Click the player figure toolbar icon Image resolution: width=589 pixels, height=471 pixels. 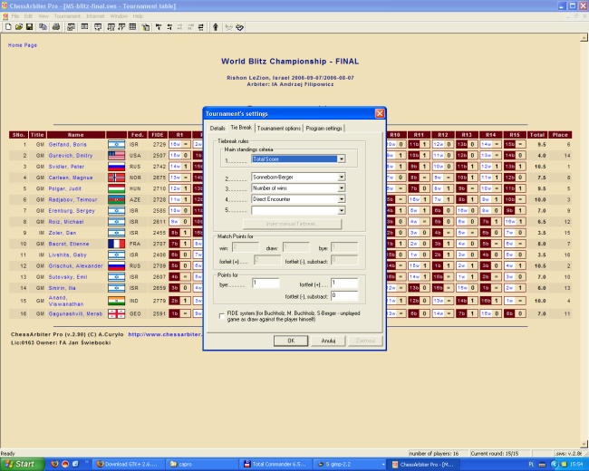tap(216, 27)
